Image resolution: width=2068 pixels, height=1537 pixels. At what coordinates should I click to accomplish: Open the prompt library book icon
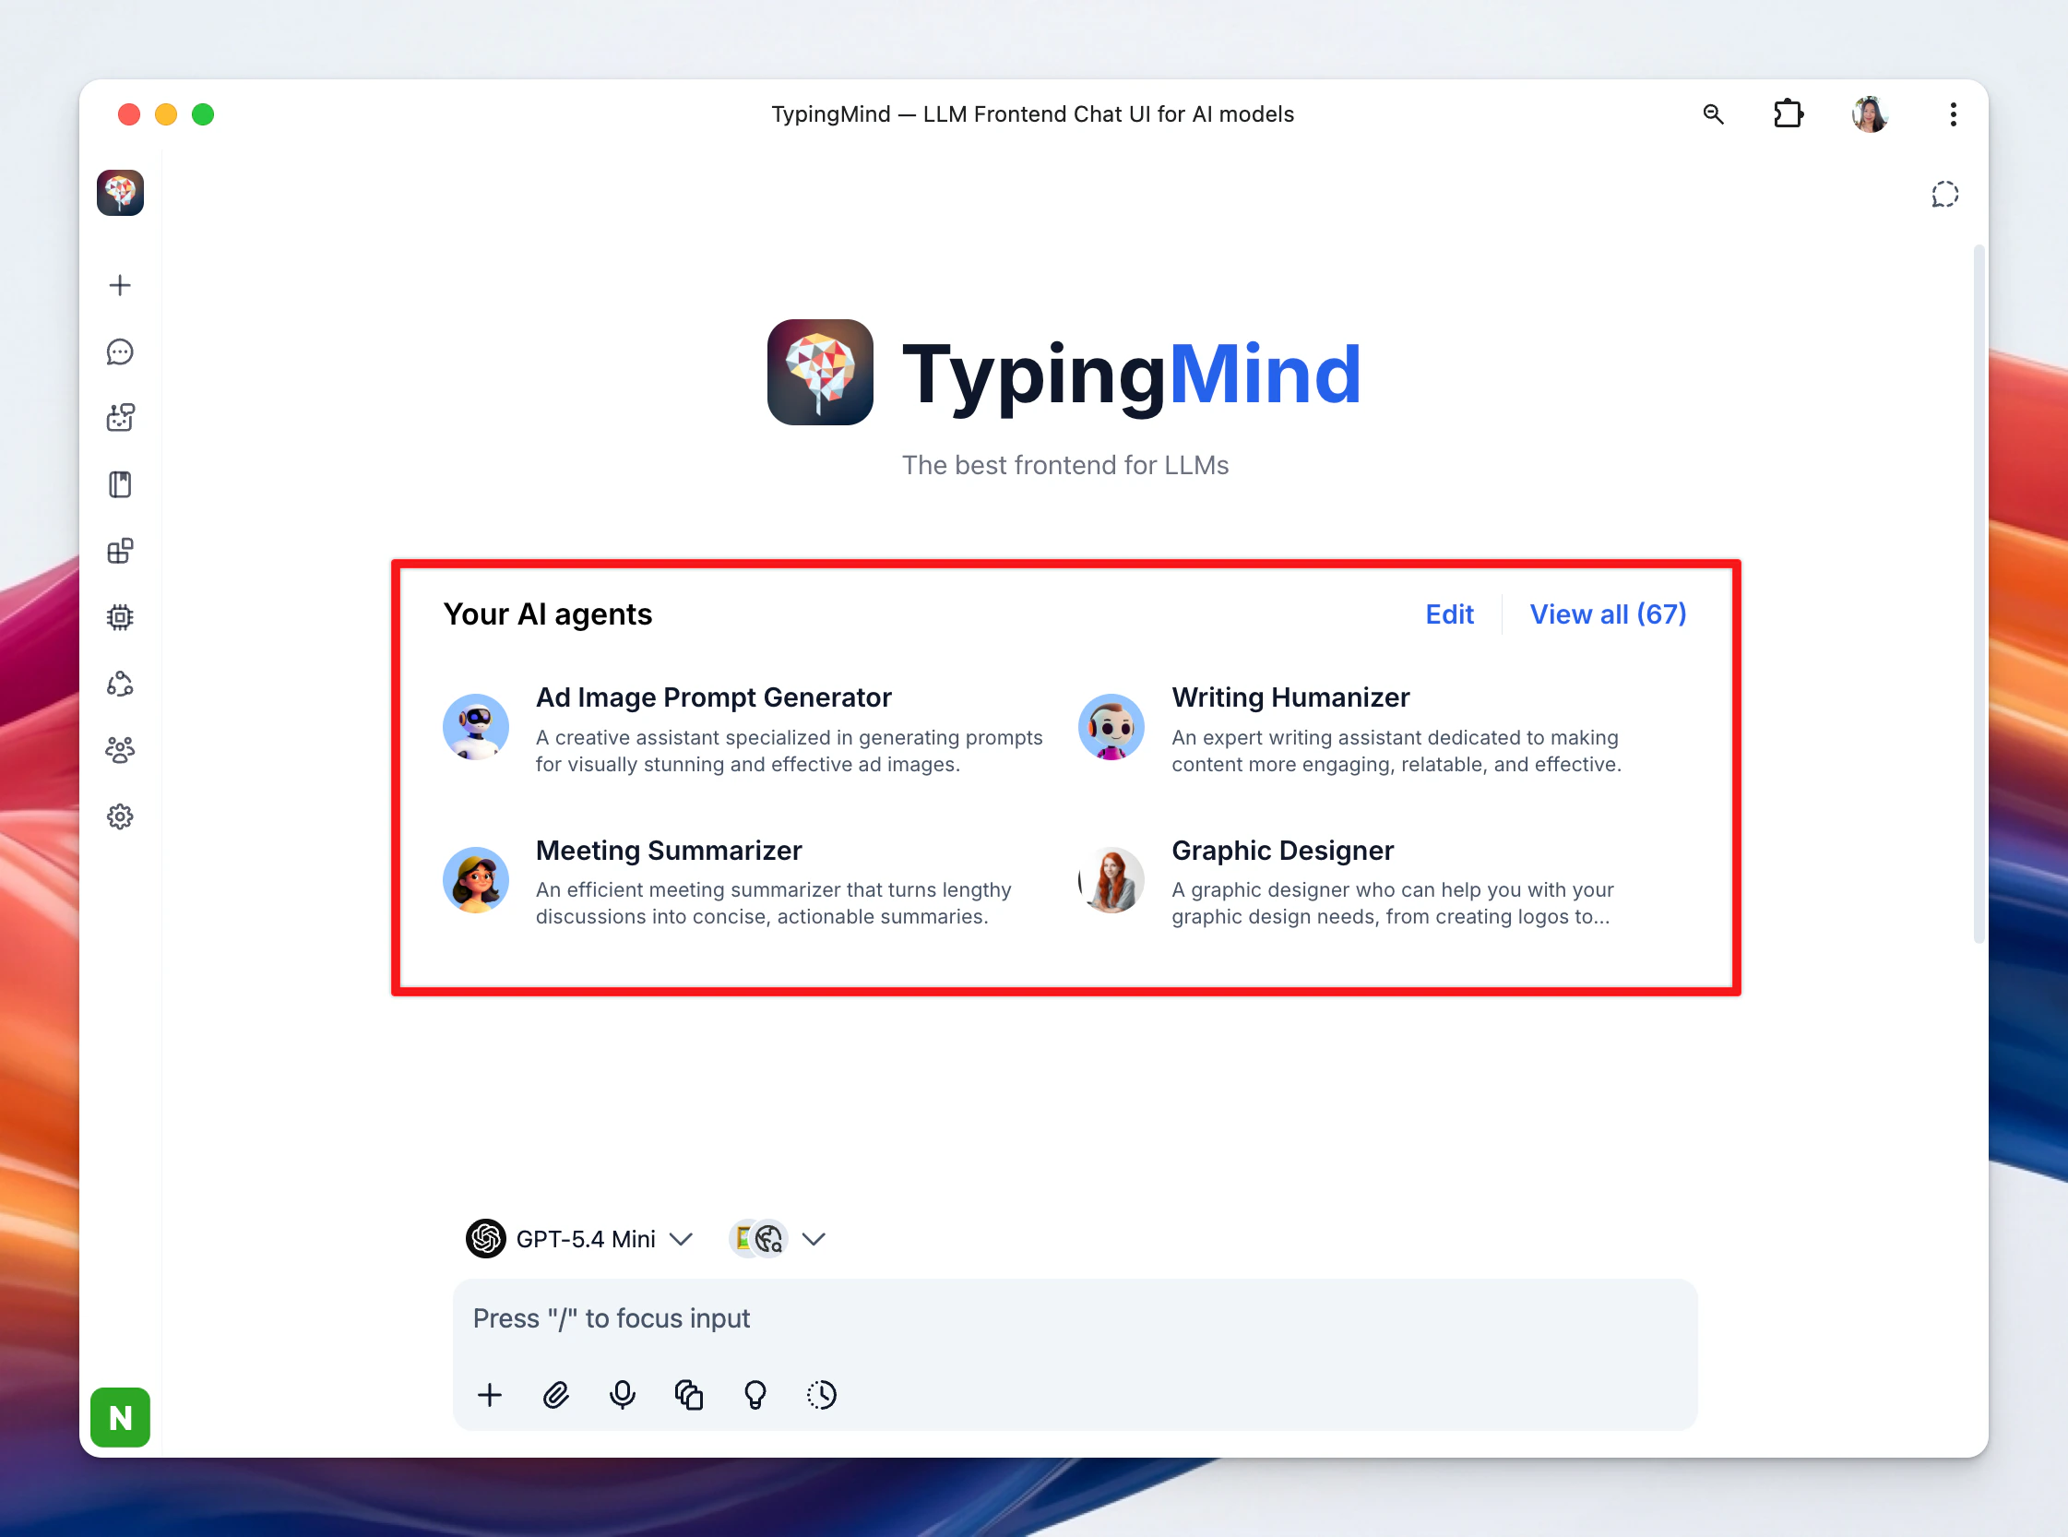(x=120, y=484)
